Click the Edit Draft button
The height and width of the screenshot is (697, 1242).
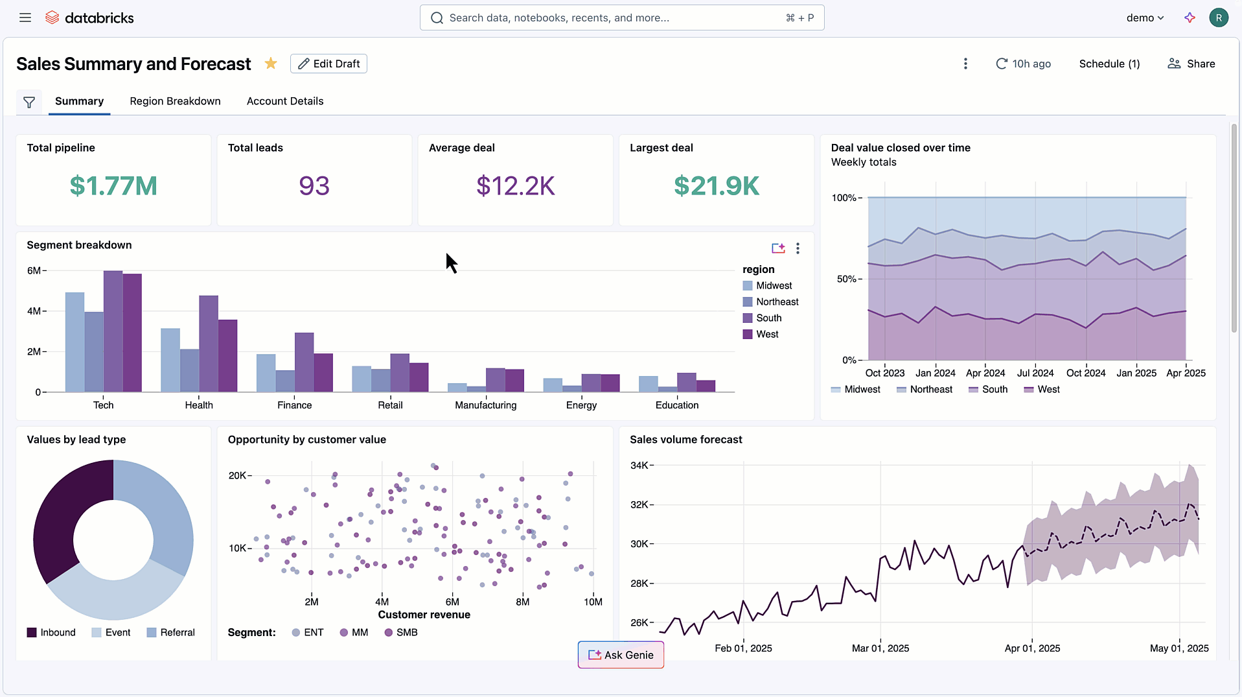click(328, 64)
